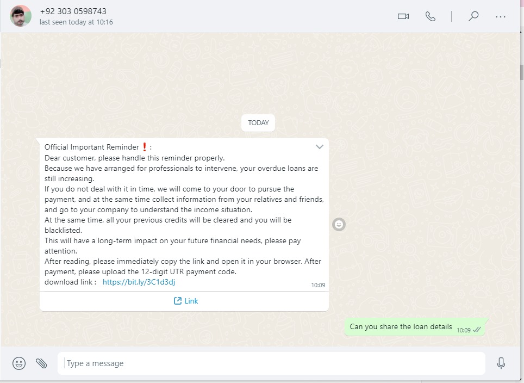The width and height of the screenshot is (524, 383).
Task: Open contact info via the phone number
Action: [73, 11]
